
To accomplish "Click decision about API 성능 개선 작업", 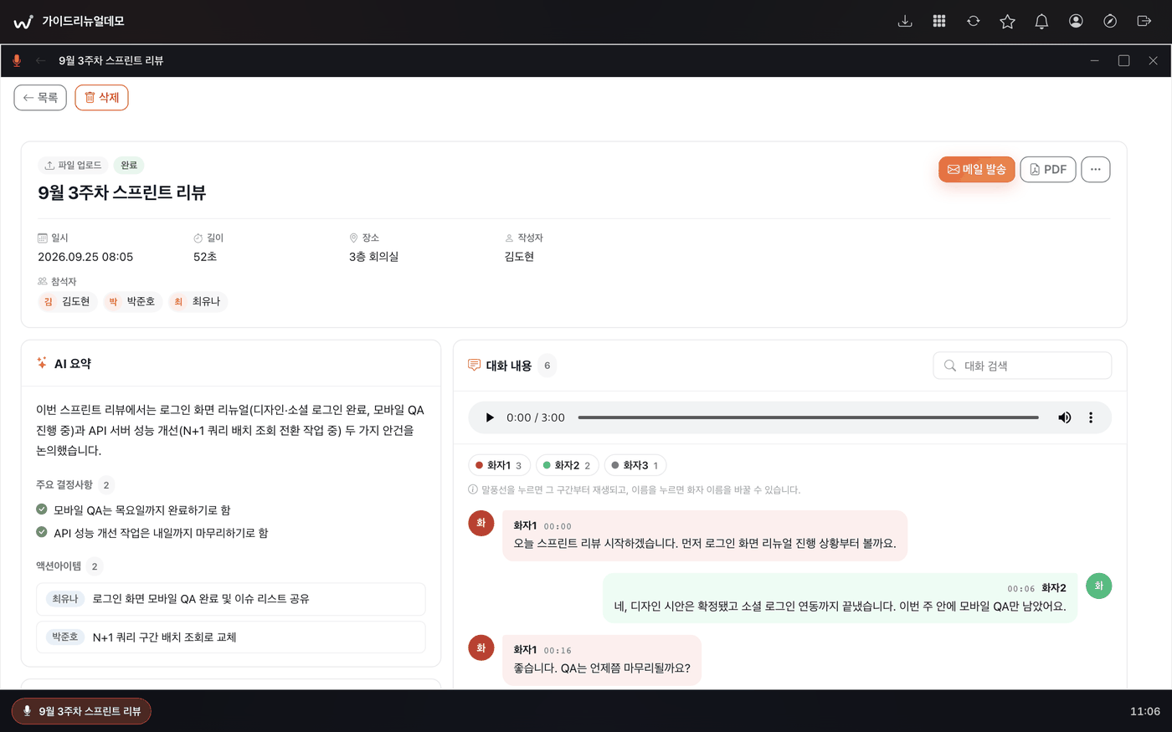I will pyautogui.click(x=161, y=533).
